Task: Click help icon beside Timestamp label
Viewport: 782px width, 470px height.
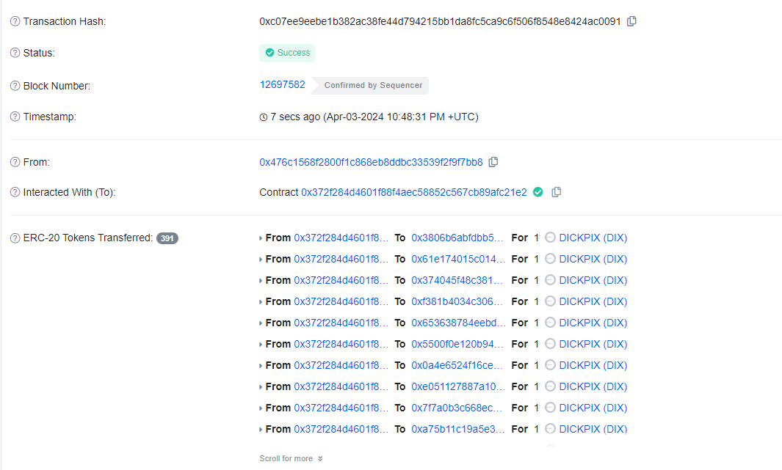Action: (15, 117)
